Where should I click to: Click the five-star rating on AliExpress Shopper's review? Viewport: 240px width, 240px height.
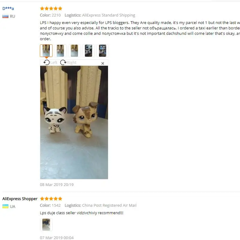click(51, 199)
